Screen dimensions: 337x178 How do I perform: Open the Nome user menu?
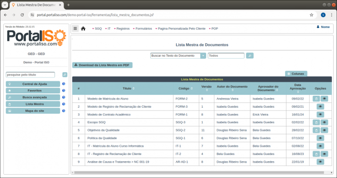pos(323,27)
